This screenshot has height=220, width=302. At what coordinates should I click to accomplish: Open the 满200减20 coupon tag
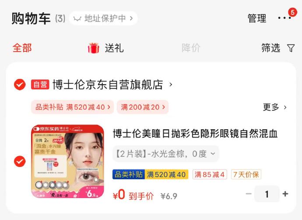click(x=143, y=107)
